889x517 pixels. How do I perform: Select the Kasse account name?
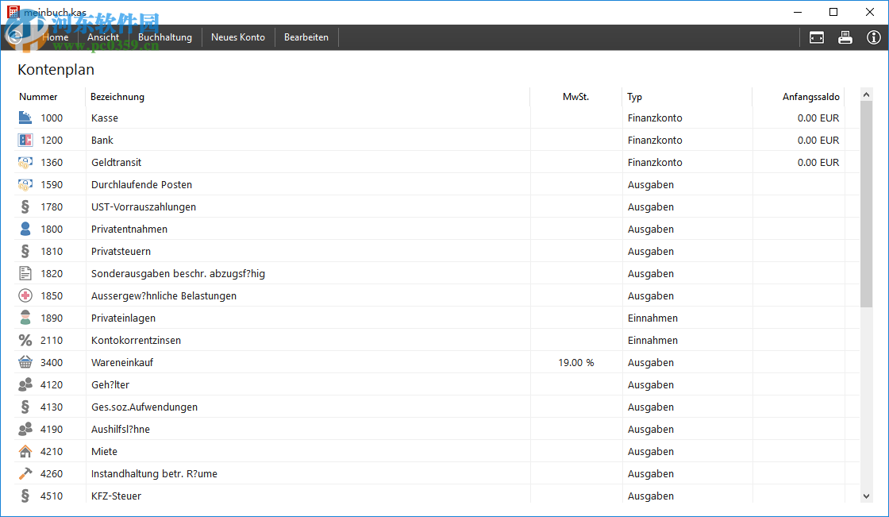coord(105,118)
